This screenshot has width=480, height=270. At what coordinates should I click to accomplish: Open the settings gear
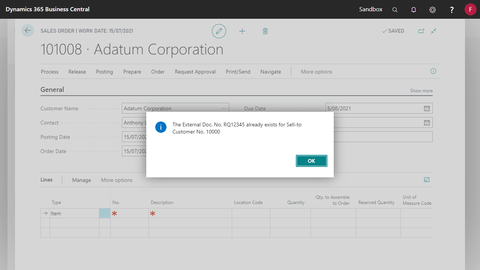(432, 10)
